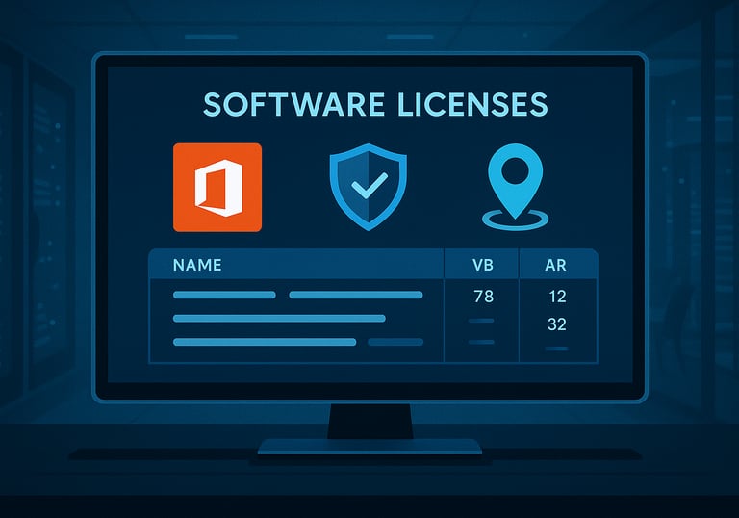Click the orange Microsoft Office icon
The image size is (739, 518).
217,188
